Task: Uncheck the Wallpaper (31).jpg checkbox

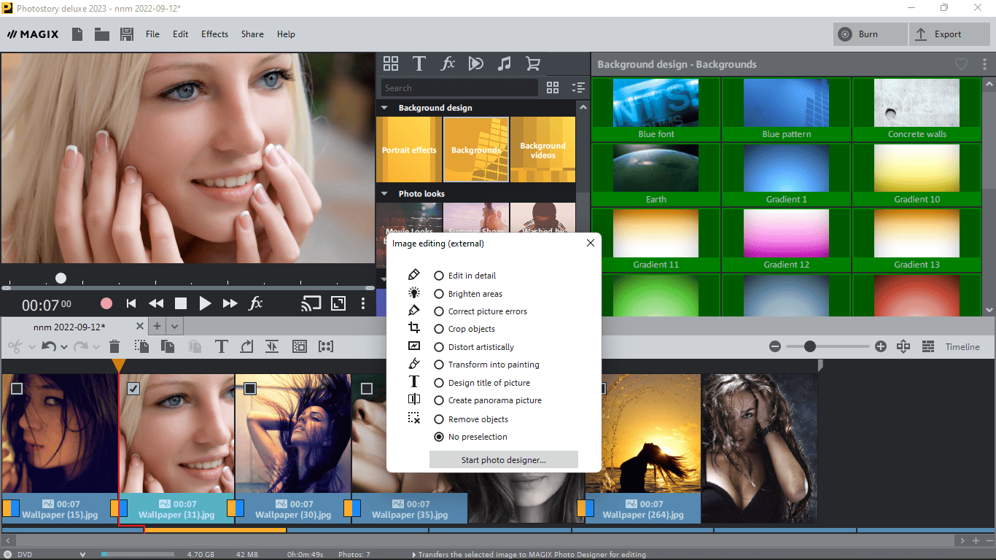Action: coord(133,389)
